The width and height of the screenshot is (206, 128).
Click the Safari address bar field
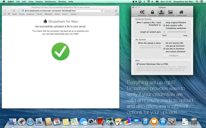(x=63, y=11)
